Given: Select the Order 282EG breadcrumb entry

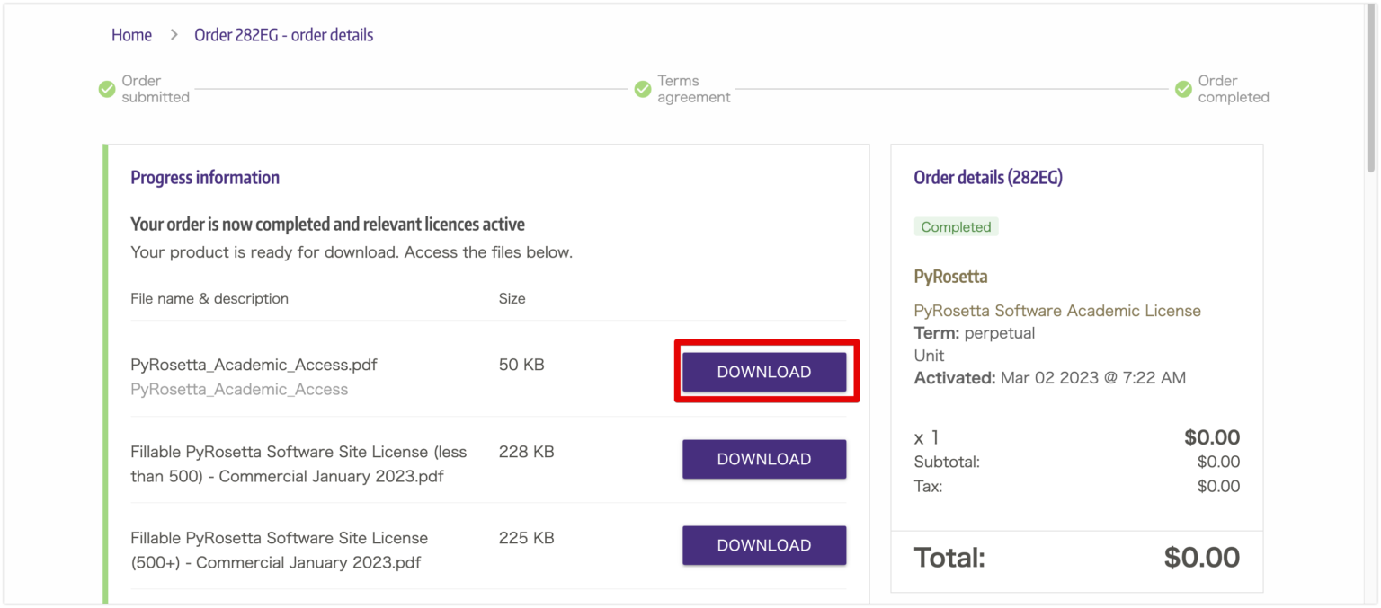Looking at the screenshot, I should pos(283,34).
